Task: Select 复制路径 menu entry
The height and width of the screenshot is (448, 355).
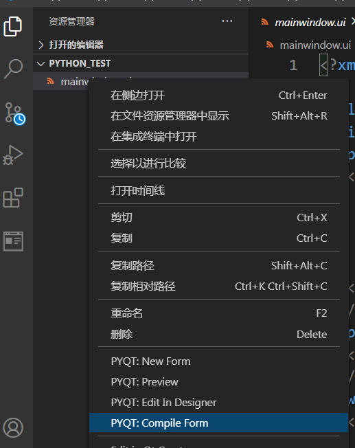Action: coord(218,266)
